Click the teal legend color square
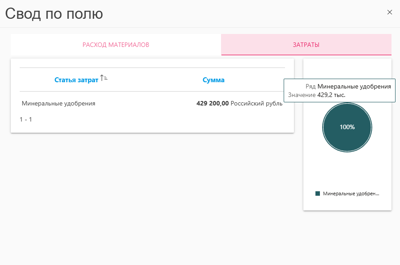The image size is (400, 265). (x=318, y=193)
